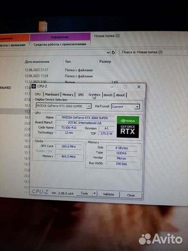Open the SPD tab
The height and width of the screenshot is (251, 188).
click(81, 95)
